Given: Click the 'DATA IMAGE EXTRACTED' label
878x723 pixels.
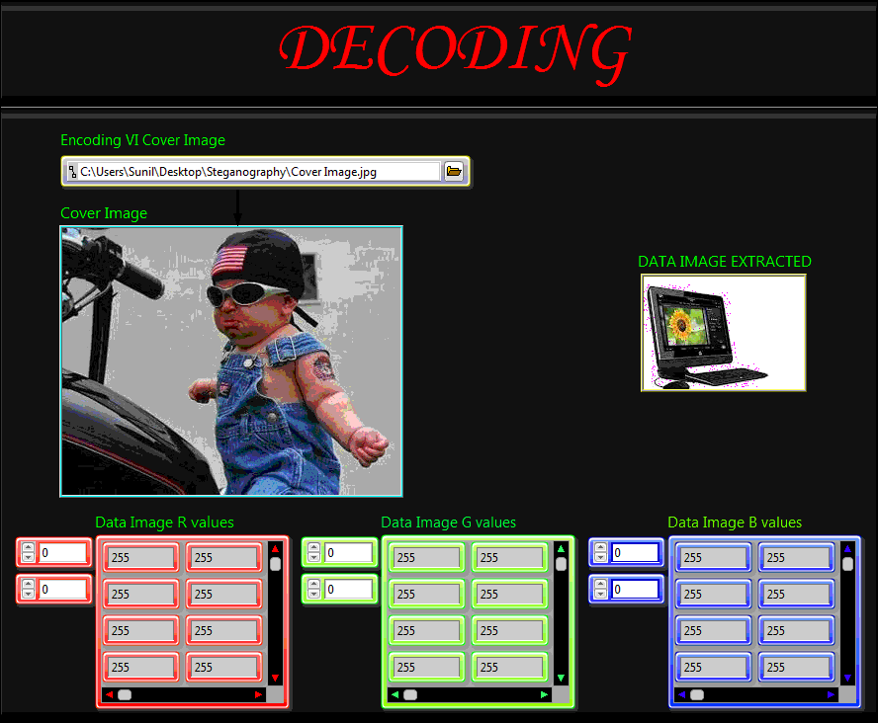Looking at the screenshot, I should click(725, 261).
